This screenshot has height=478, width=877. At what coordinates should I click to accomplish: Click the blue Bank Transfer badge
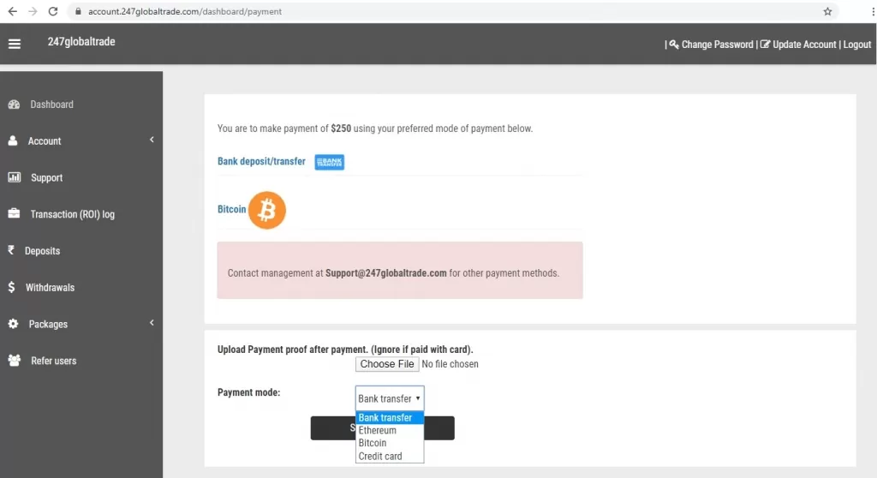coord(330,162)
